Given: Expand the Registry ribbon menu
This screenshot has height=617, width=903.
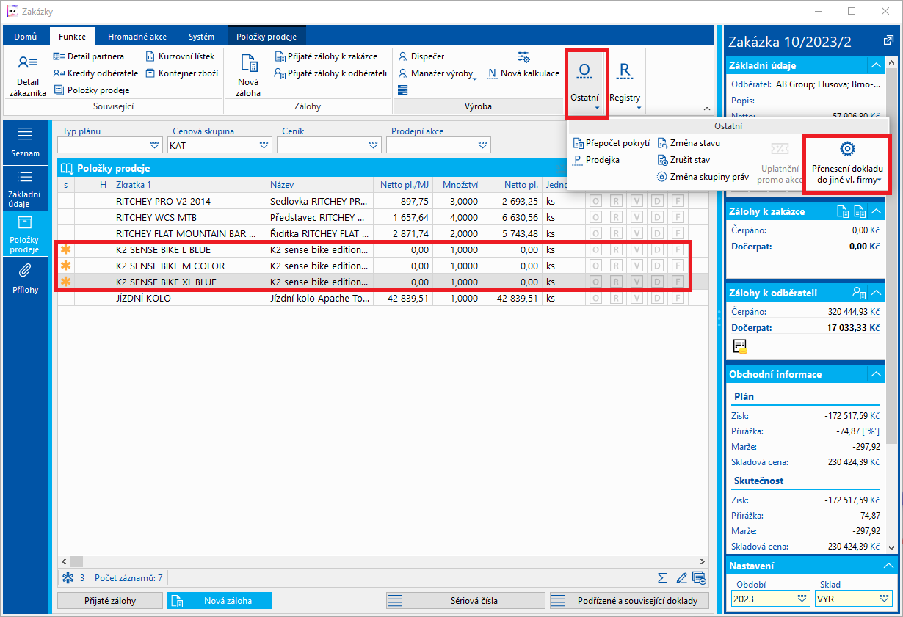Looking at the screenshot, I should click(625, 84).
